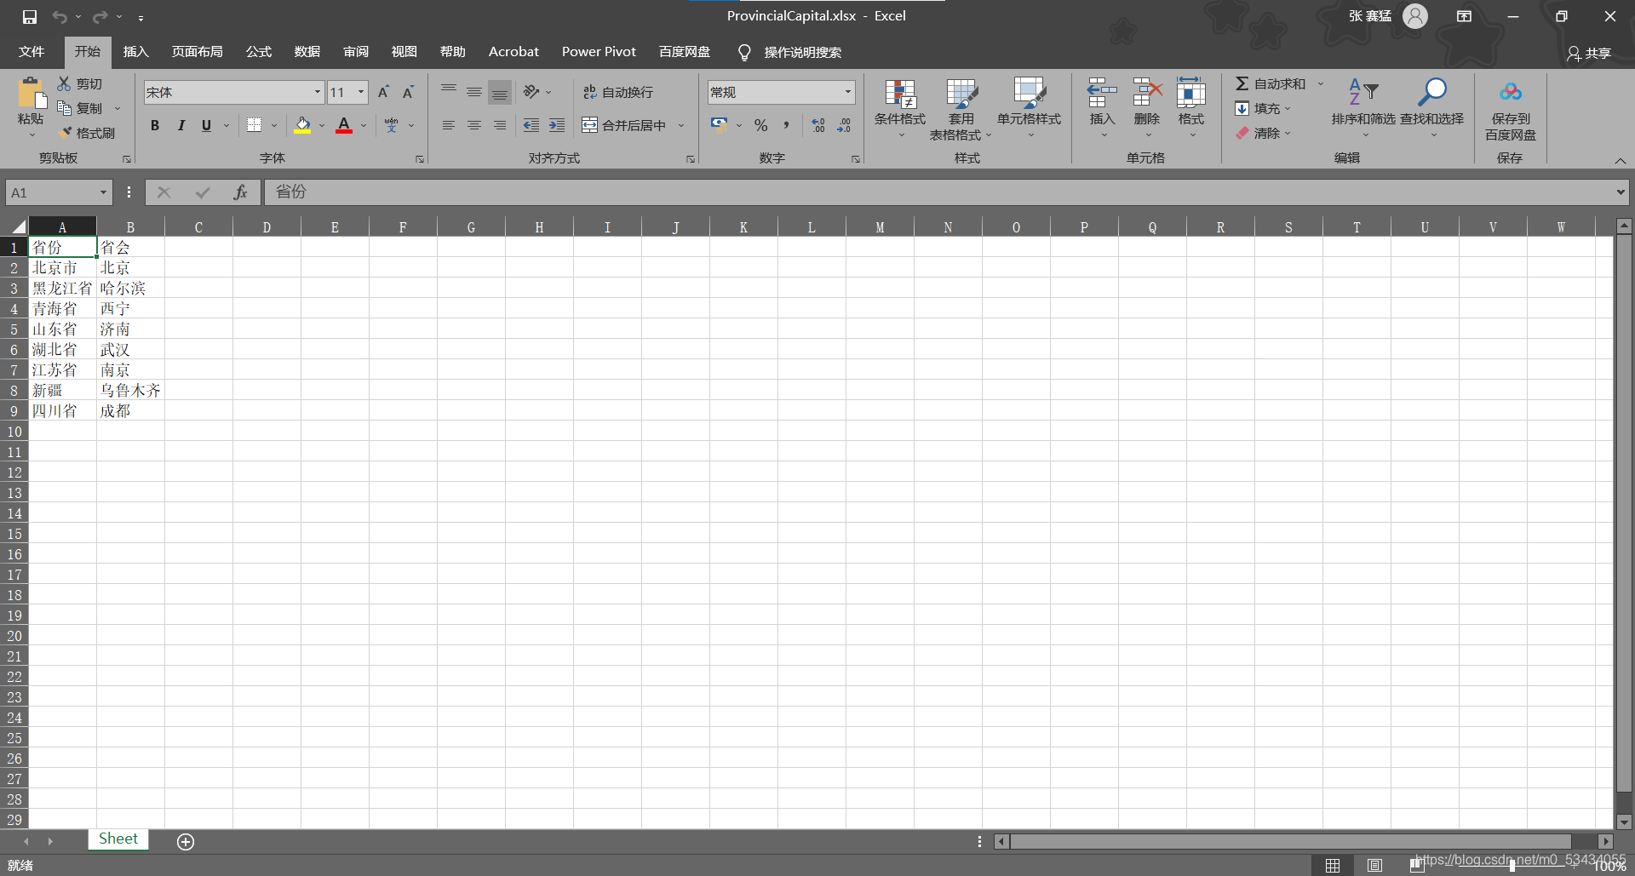Toggle align text left

pyautogui.click(x=449, y=125)
